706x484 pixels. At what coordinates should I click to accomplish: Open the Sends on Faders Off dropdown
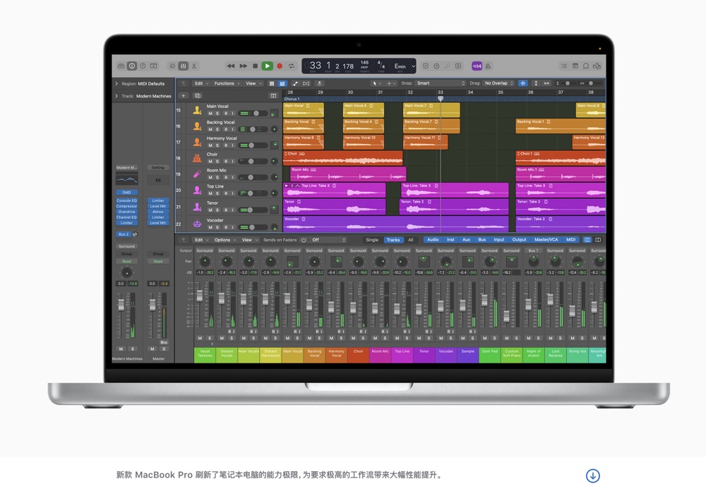[x=329, y=240]
